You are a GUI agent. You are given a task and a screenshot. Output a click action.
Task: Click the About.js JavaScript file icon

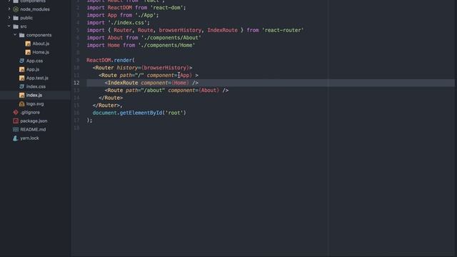pyautogui.click(x=28, y=44)
